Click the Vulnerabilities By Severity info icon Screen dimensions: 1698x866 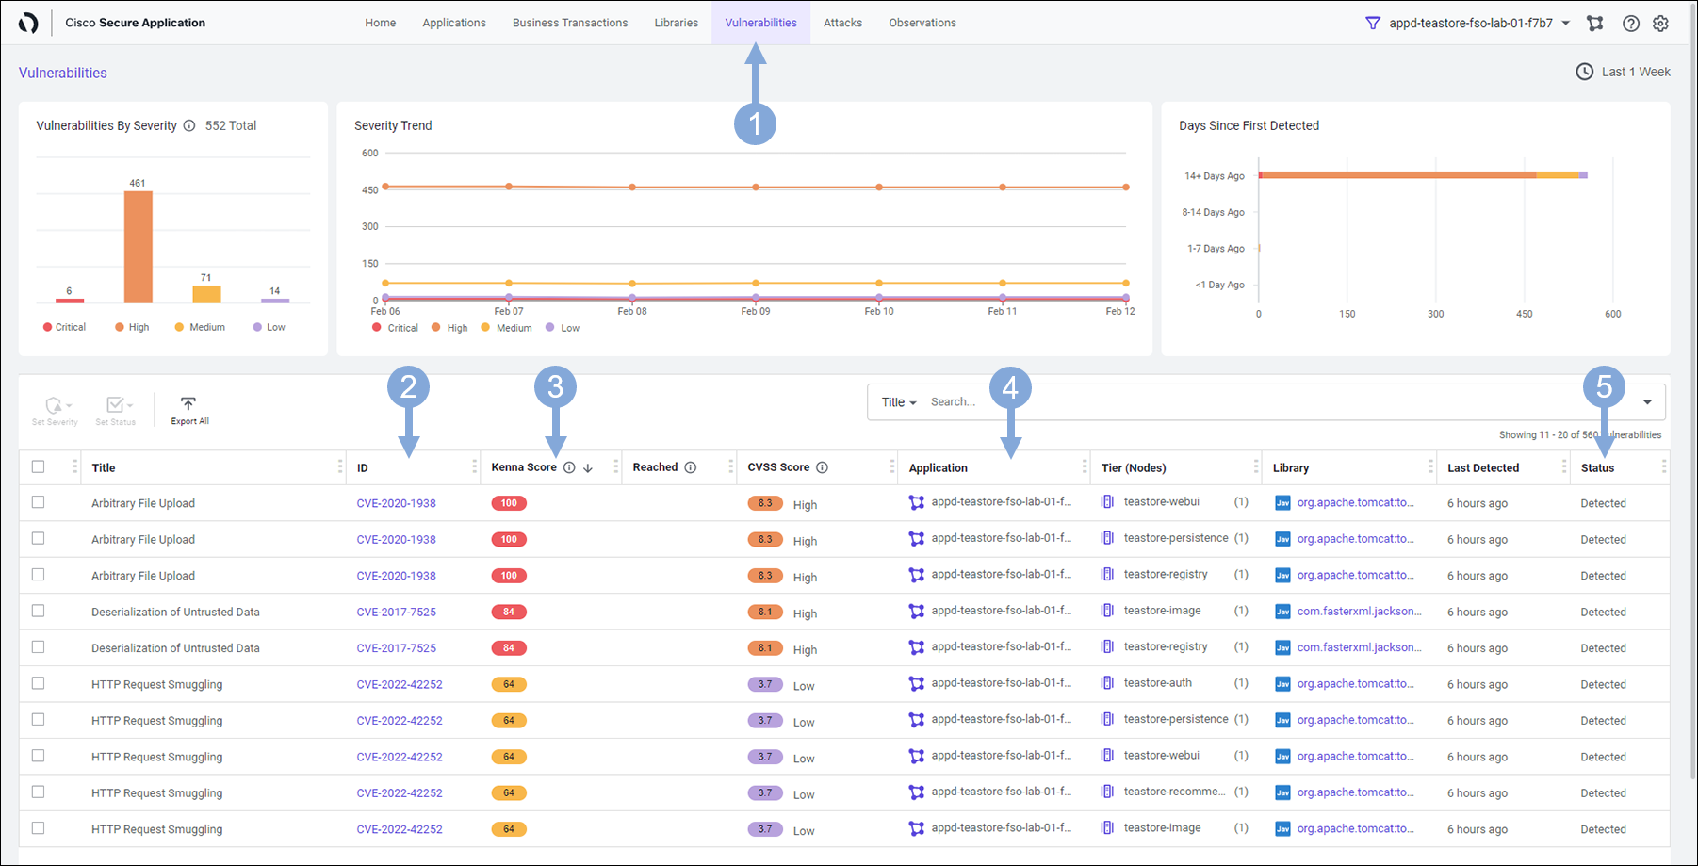tap(189, 126)
